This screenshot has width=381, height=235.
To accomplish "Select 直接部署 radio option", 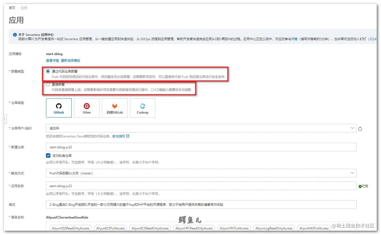I will (48, 84).
